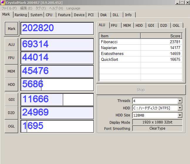
Task: Expand the HDD Size dropdown
Action: [180, 115]
